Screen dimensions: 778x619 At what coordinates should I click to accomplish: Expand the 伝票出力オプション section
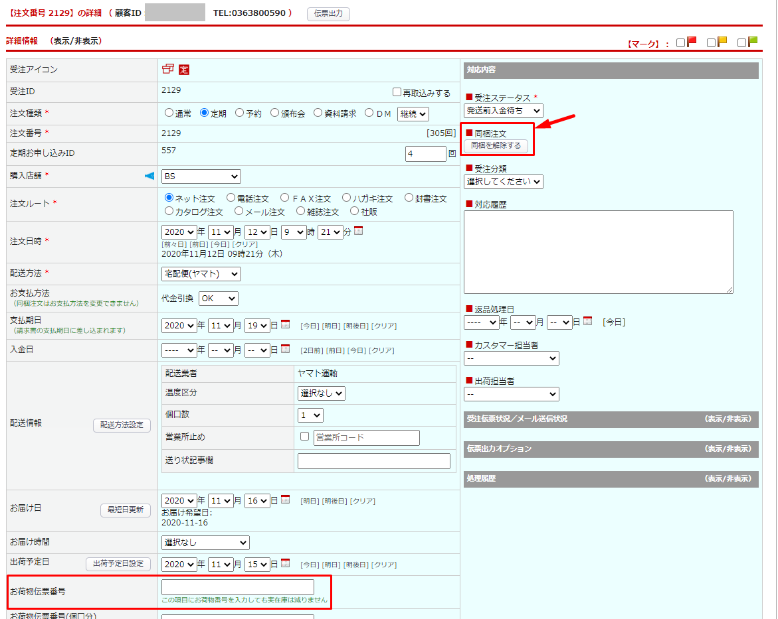[728, 449]
